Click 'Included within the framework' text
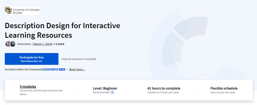The width and height of the screenshot is (257, 105). tap(24, 69)
